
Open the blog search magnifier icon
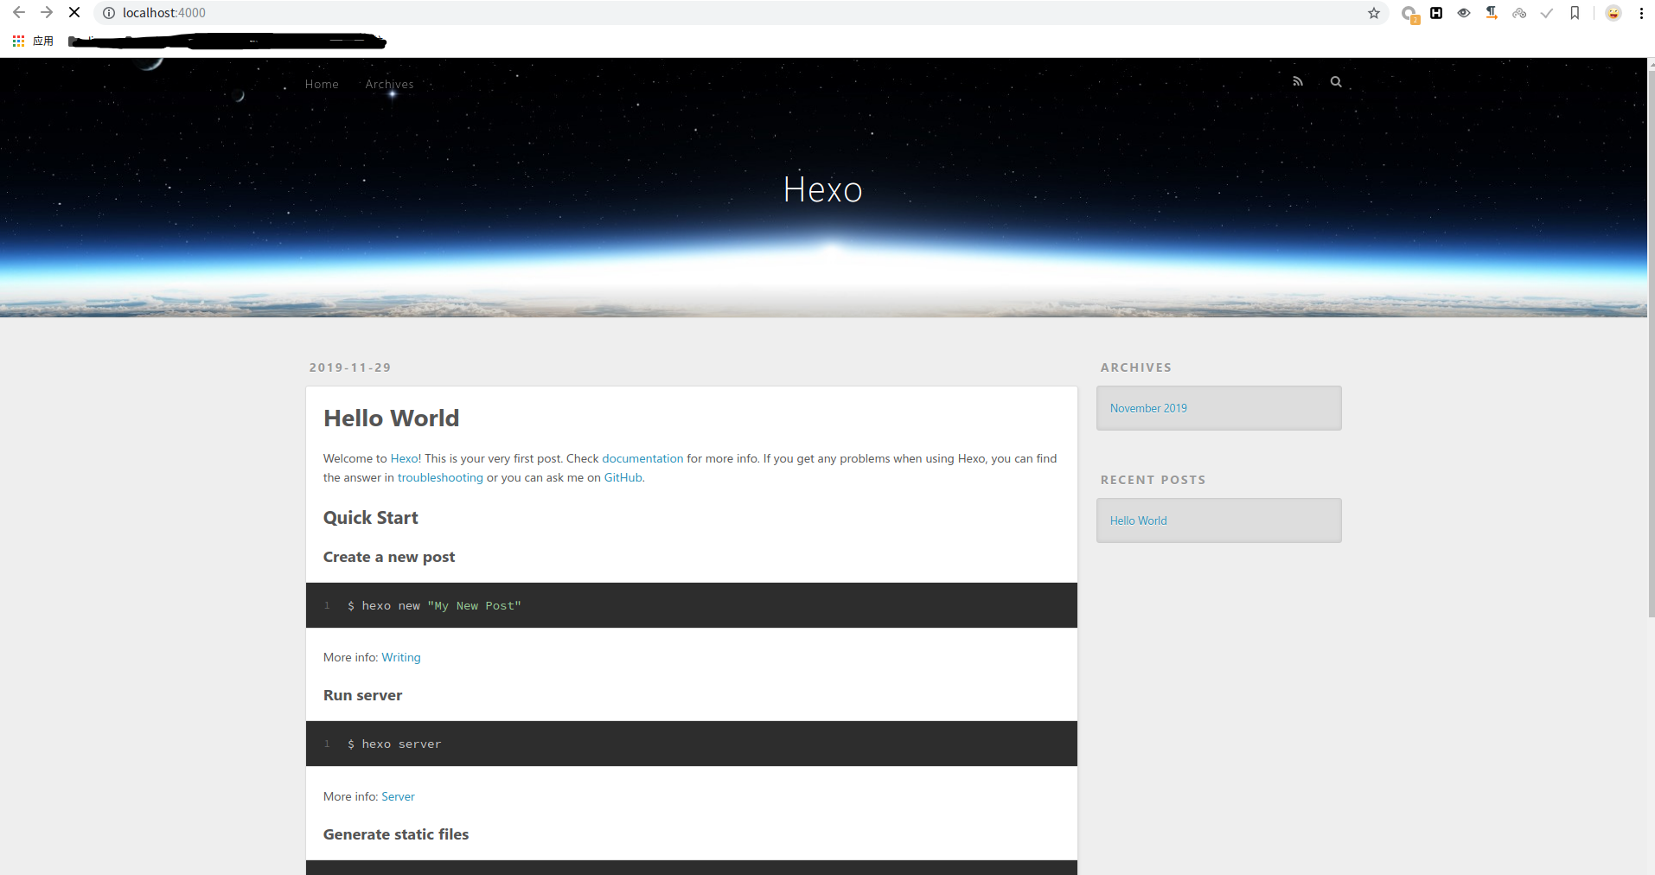[x=1336, y=81]
